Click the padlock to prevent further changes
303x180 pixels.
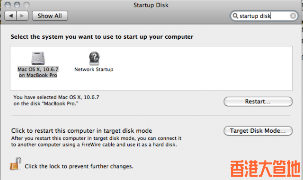click(15, 163)
